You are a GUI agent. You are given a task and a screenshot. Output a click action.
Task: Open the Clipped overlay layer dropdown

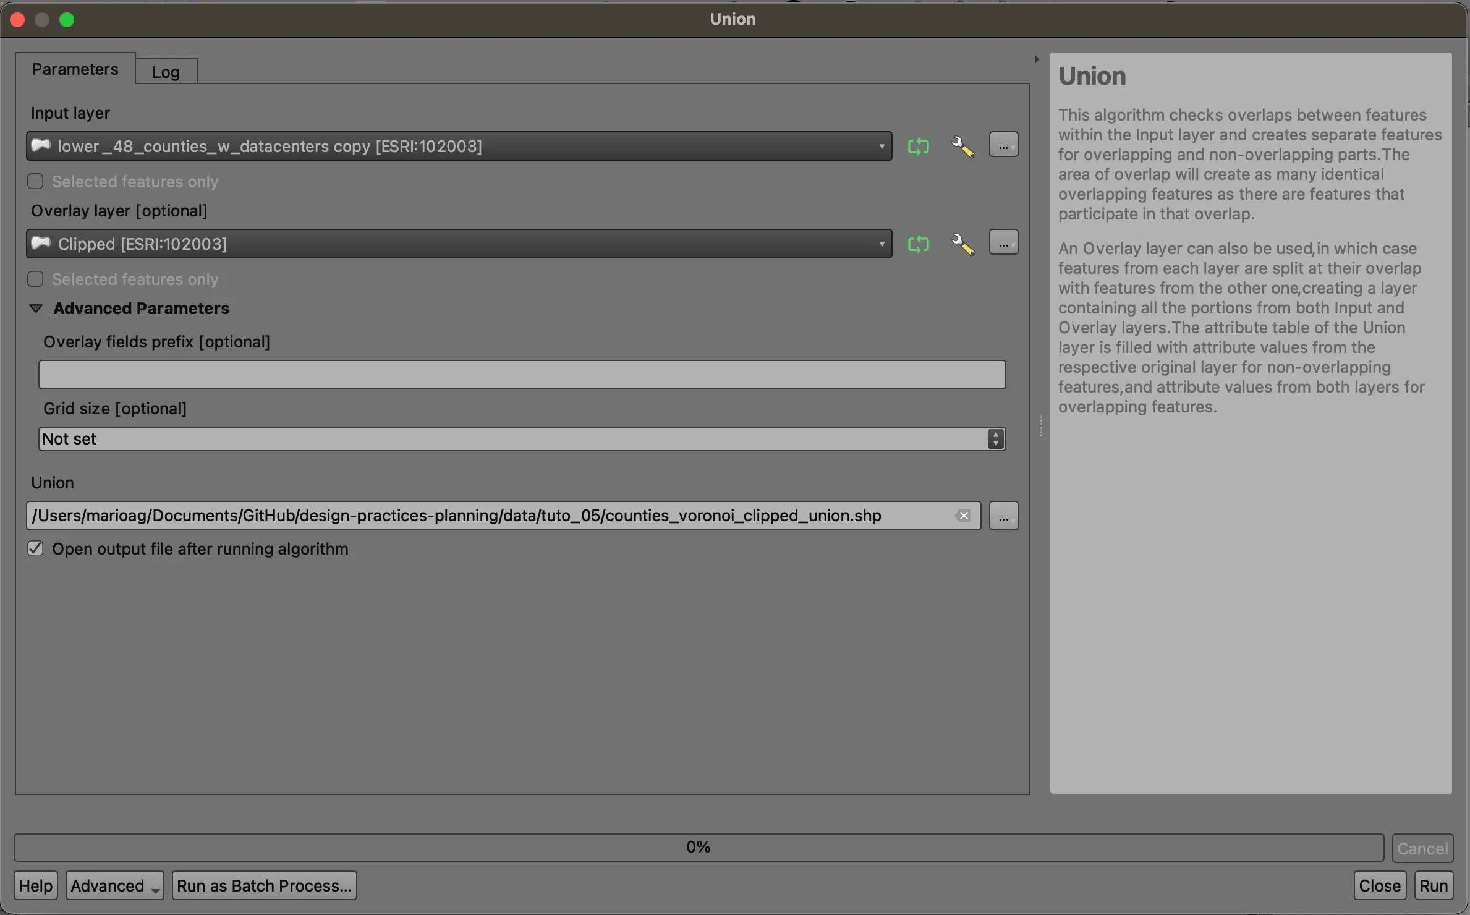882,244
